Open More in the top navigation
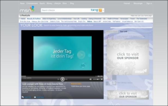 [64, 4]
